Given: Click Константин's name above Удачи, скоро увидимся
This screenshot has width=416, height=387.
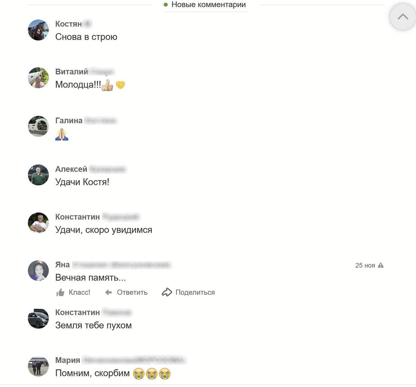Looking at the screenshot, I should point(78,217).
